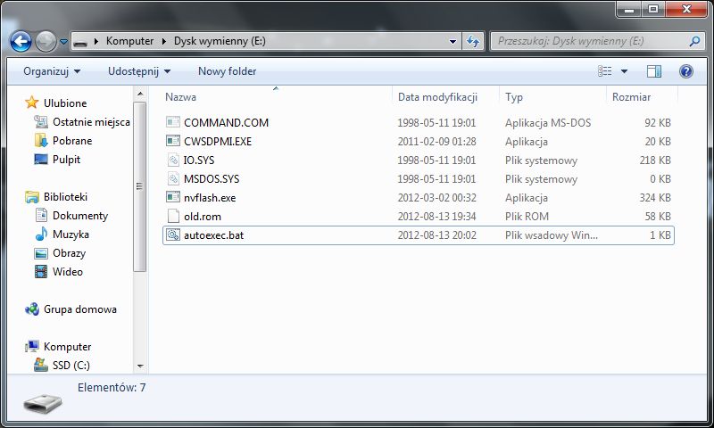714x428 pixels.
Task: Click the file name COMMAND.COM
Action: tap(227, 122)
